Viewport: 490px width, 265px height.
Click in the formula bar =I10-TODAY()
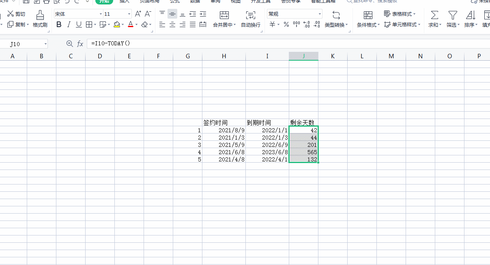coord(288,43)
